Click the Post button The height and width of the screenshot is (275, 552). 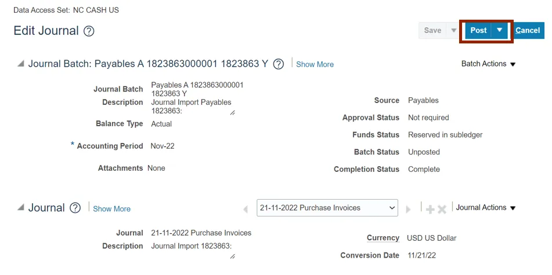(478, 30)
